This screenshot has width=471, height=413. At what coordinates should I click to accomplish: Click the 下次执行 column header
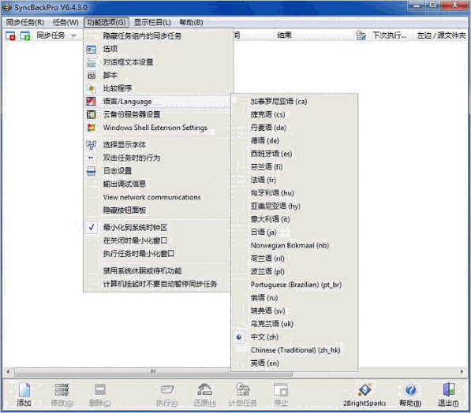[389, 35]
